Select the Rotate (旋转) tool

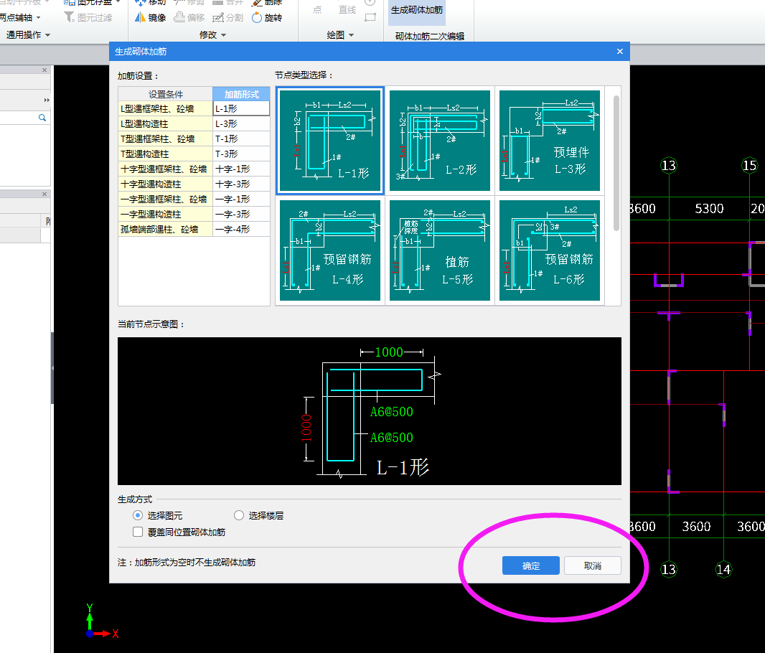tap(267, 17)
